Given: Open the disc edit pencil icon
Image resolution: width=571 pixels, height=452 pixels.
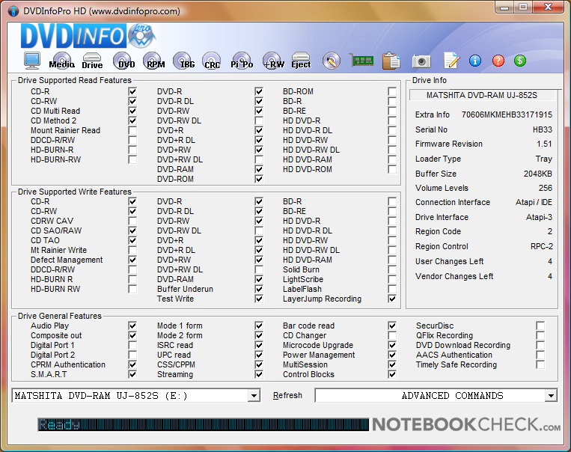Looking at the screenshot, I should [x=332, y=61].
